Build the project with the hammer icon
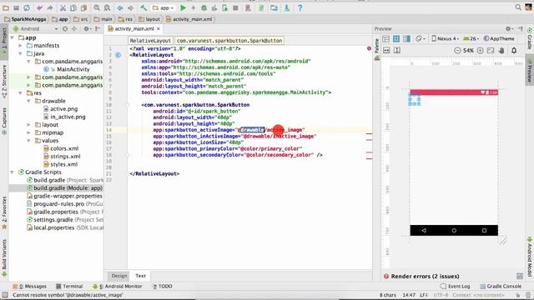Image resolution: width=534 pixels, height=300 pixels. [144, 7]
